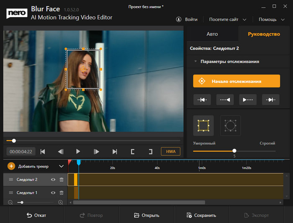Toggle visibility of Следопыт 1 tracker
Image resolution: width=293 pixels, height=223 pixels.
[x=53, y=193]
